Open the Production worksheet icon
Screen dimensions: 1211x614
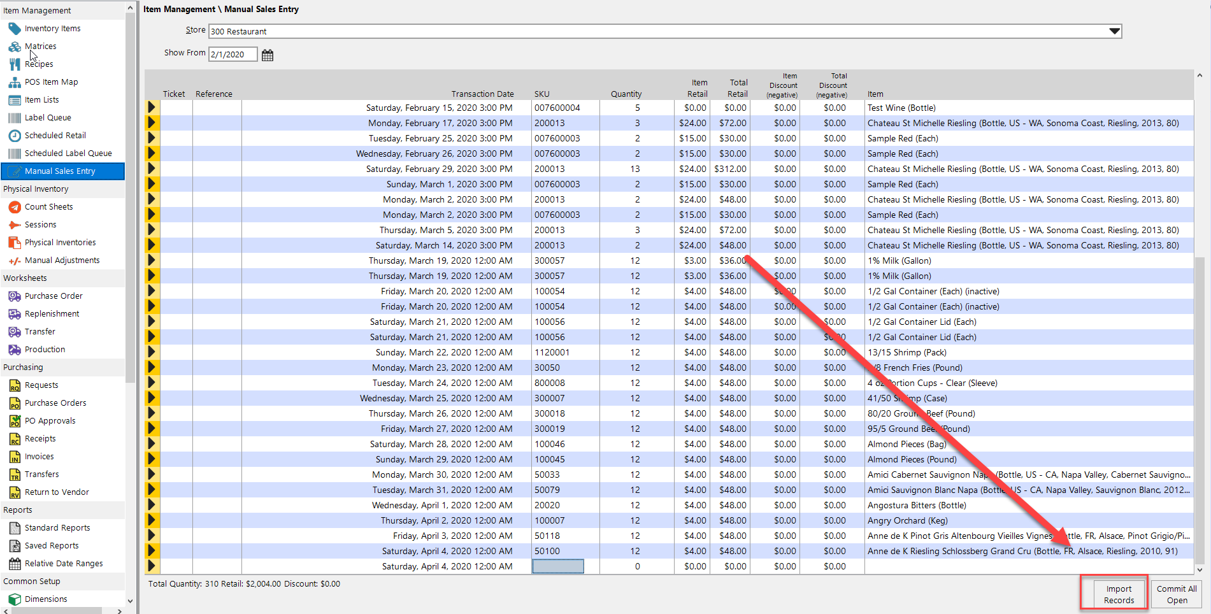(x=15, y=350)
